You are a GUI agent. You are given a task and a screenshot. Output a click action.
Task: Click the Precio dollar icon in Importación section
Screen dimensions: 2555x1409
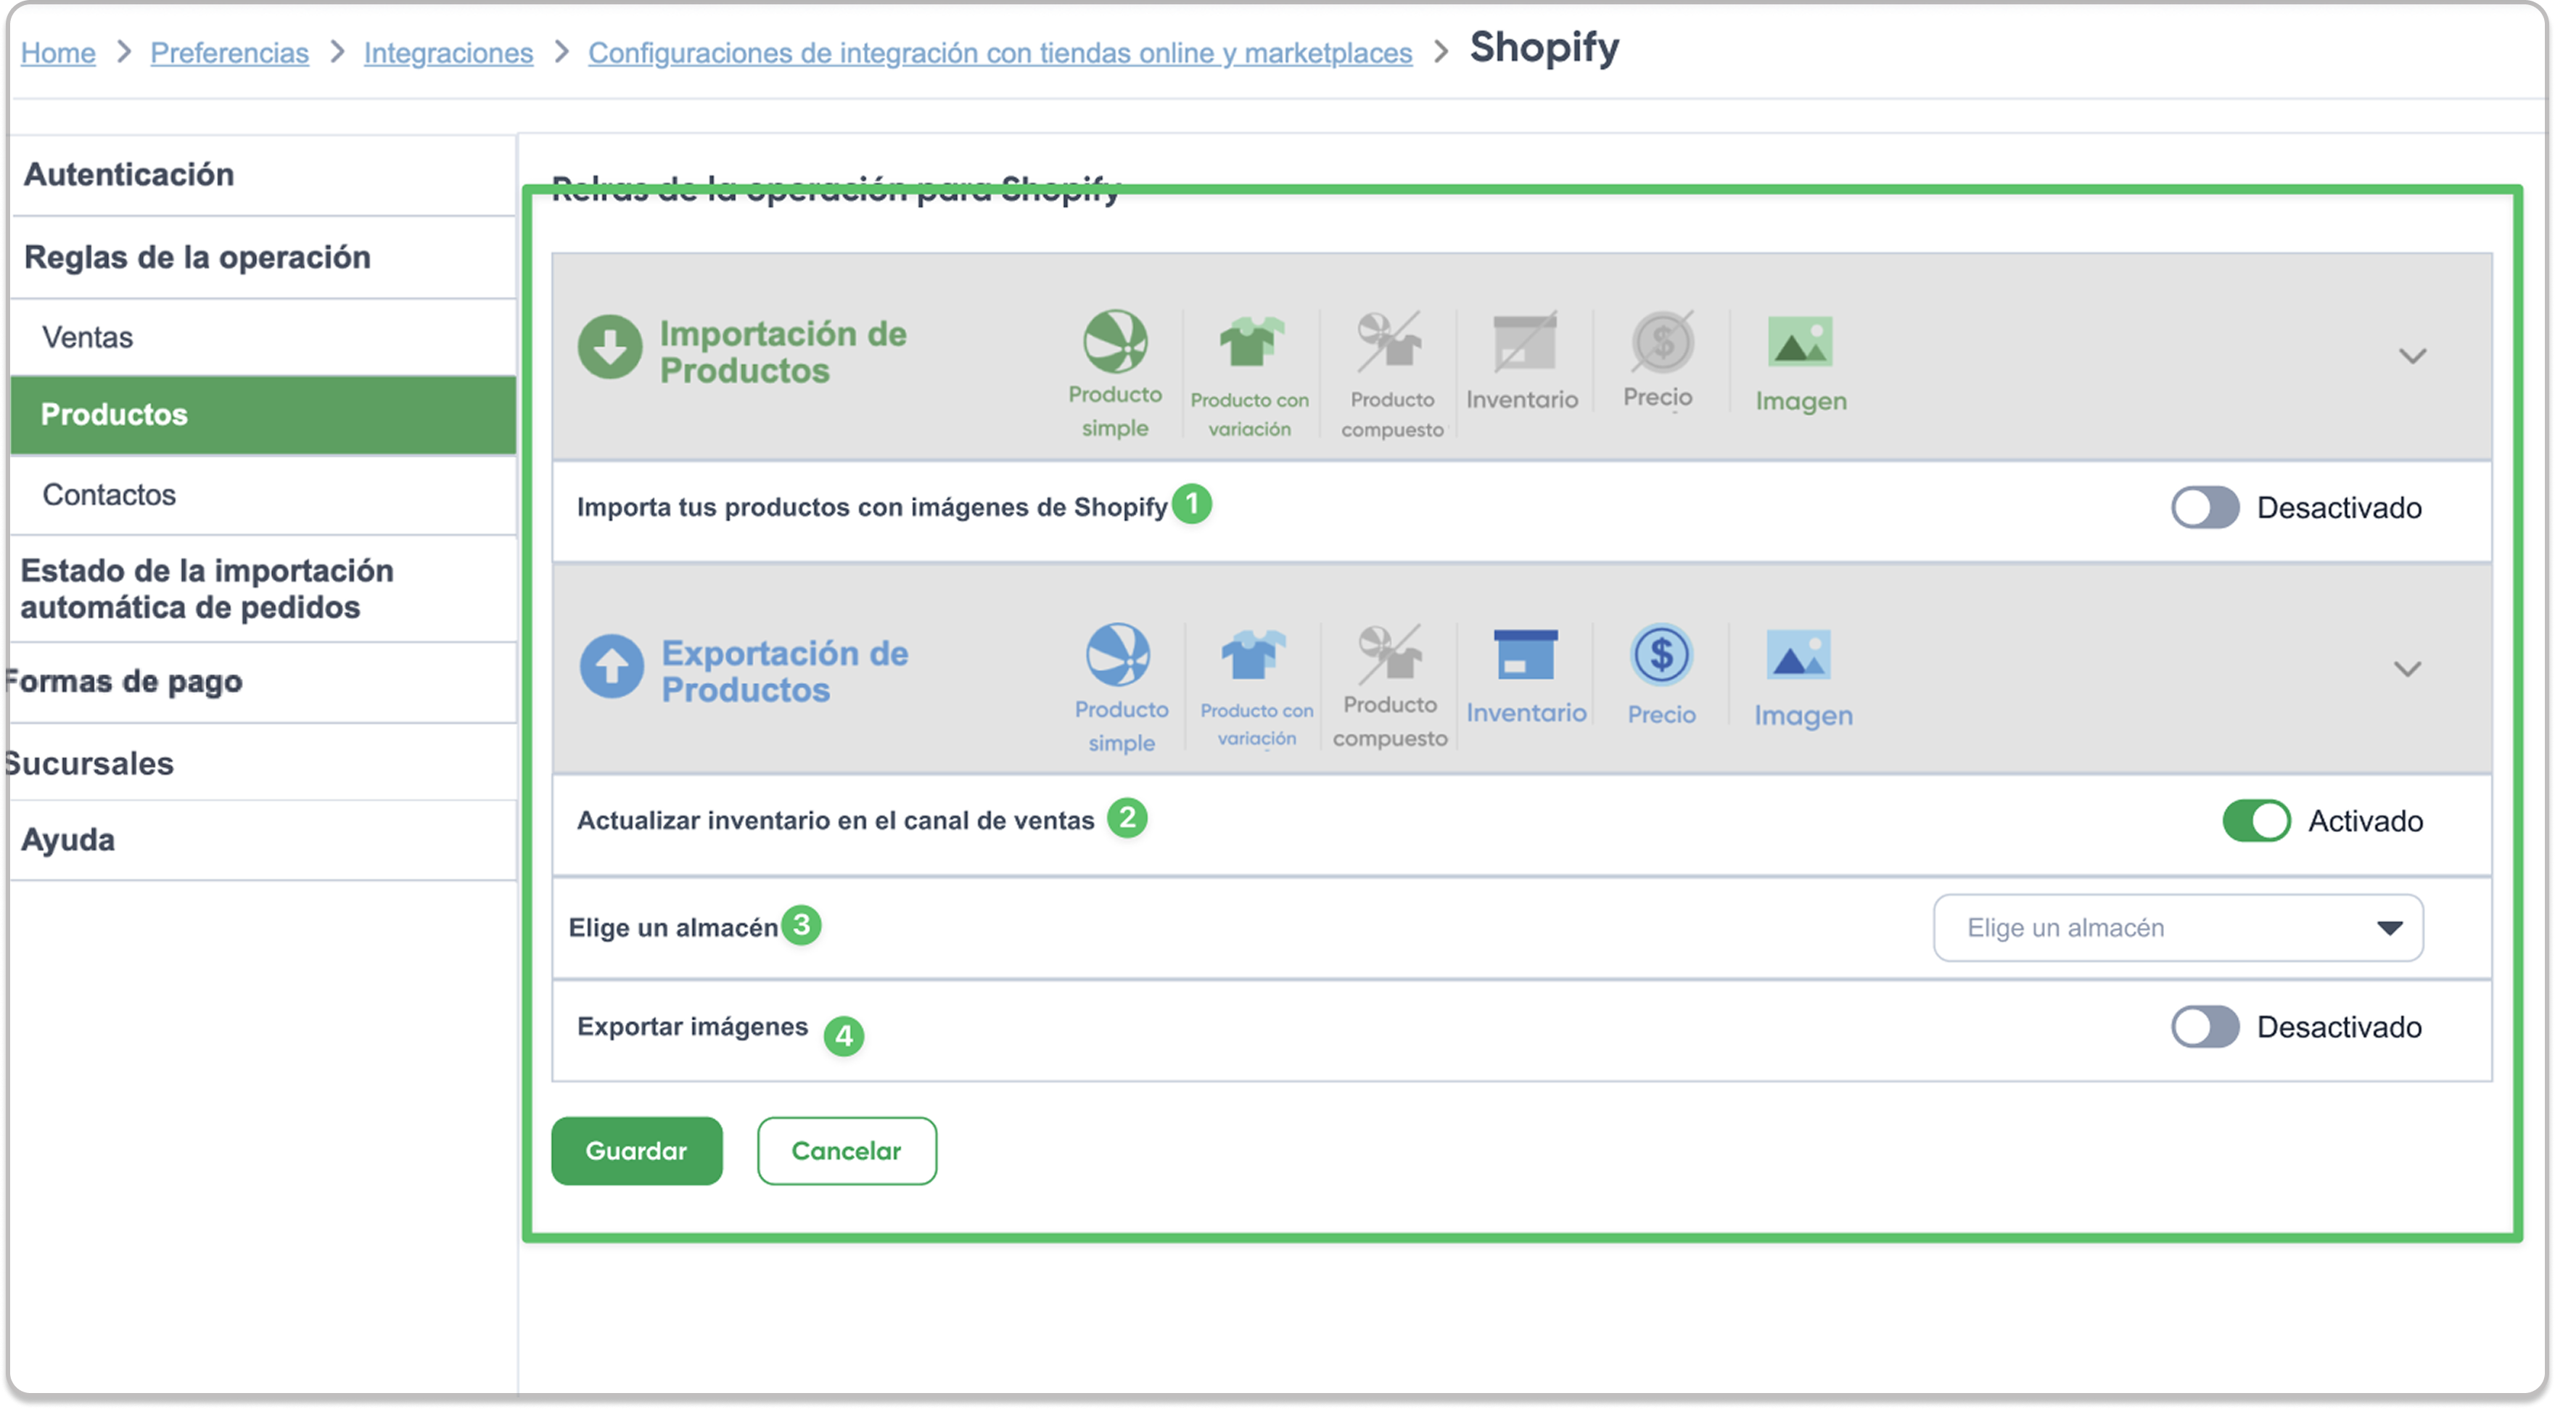tap(1661, 342)
